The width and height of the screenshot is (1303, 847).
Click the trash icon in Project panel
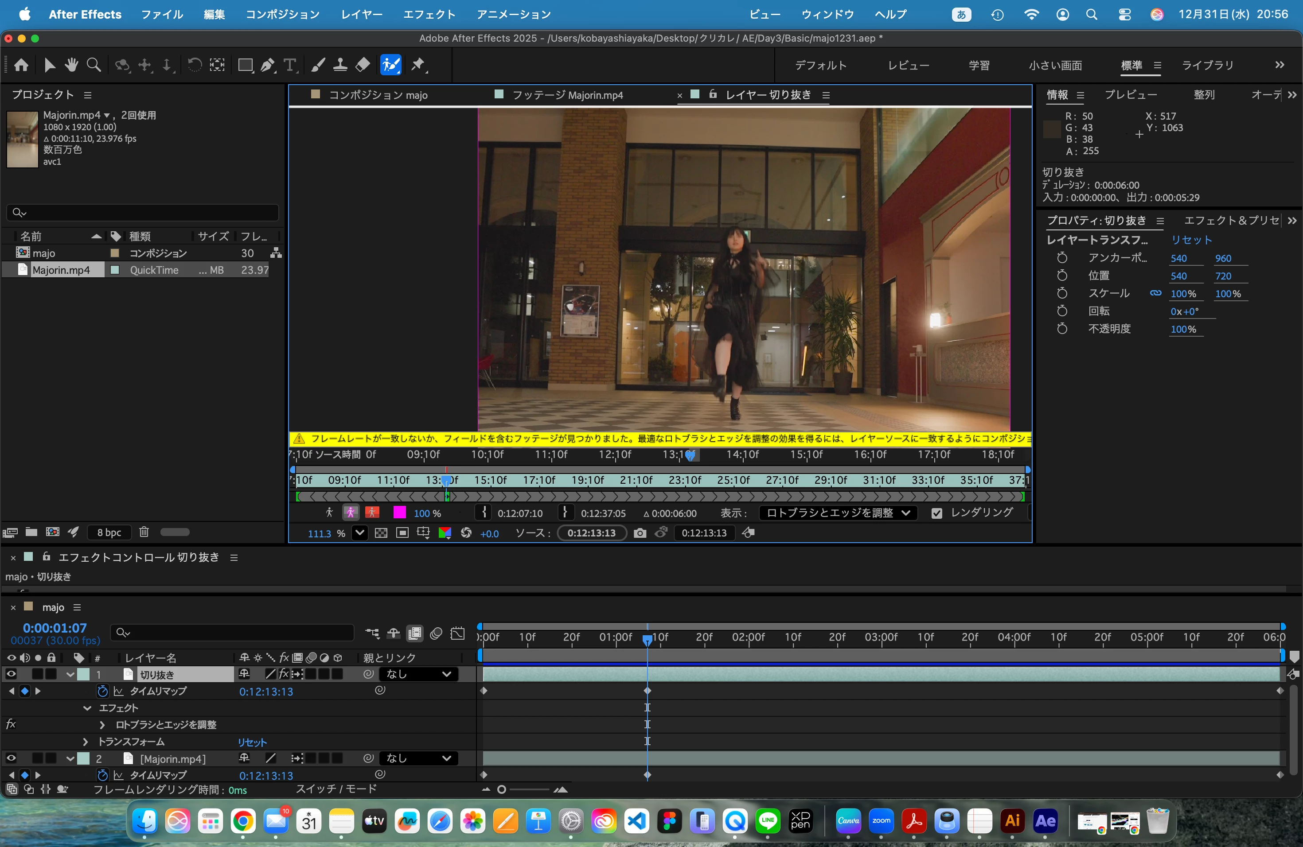(x=144, y=532)
